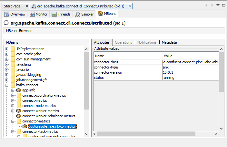Click the kafka.connect folder icon
Screen dimensions: 227x147
pyautogui.click(x=13, y=85)
